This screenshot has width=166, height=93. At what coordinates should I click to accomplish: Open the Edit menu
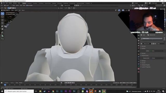pyautogui.click(x=6, y=3)
